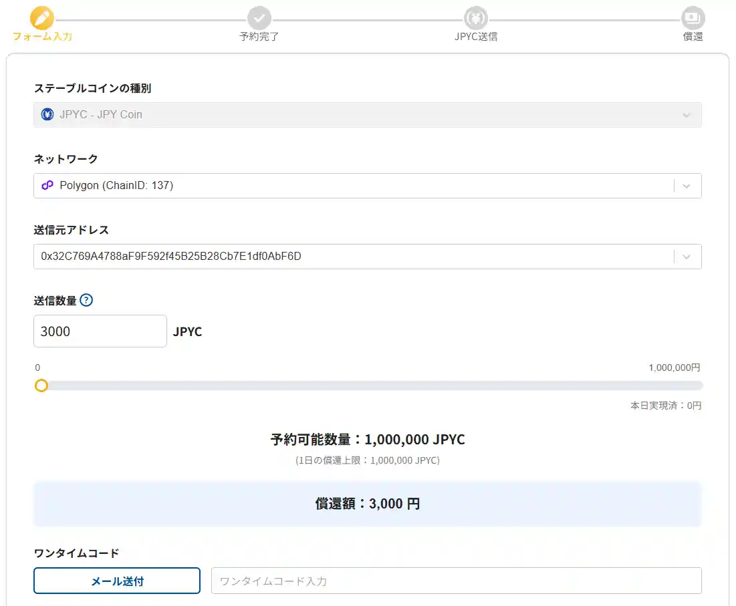Viewport: 736px width, 606px height.
Task: Expand the sender address field via its chevron
Action: point(687,256)
